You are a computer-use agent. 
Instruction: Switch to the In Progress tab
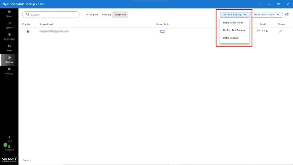(92, 15)
